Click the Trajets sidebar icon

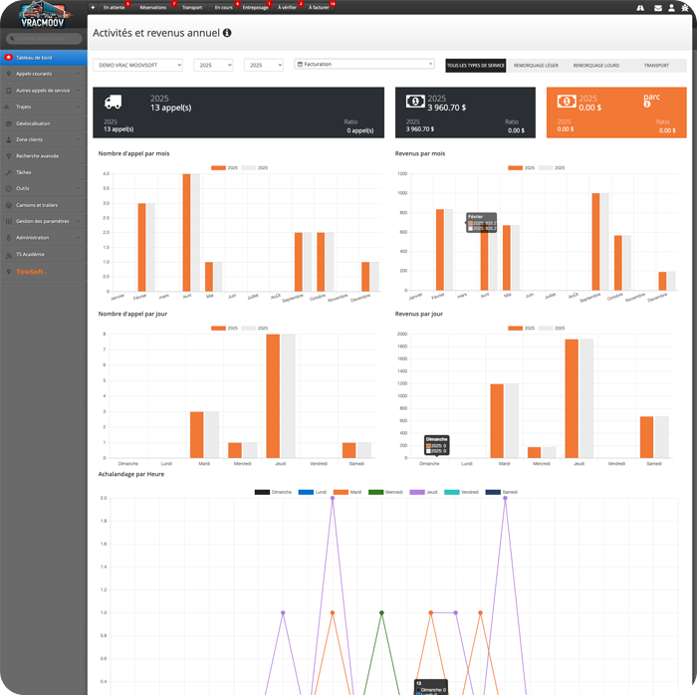[x=7, y=107]
